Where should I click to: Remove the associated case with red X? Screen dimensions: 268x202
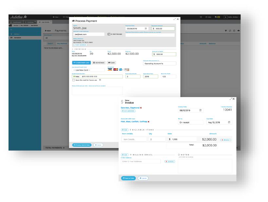(x=148, y=122)
